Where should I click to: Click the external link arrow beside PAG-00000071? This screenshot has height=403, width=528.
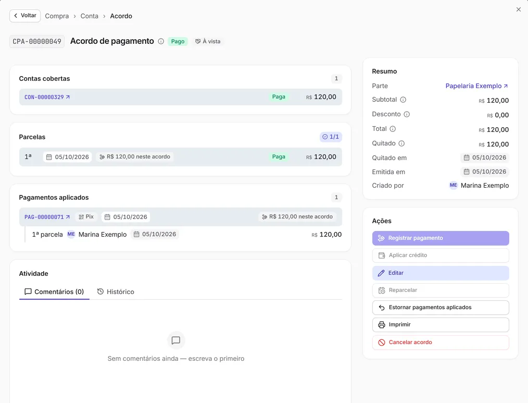tap(68, 217)
